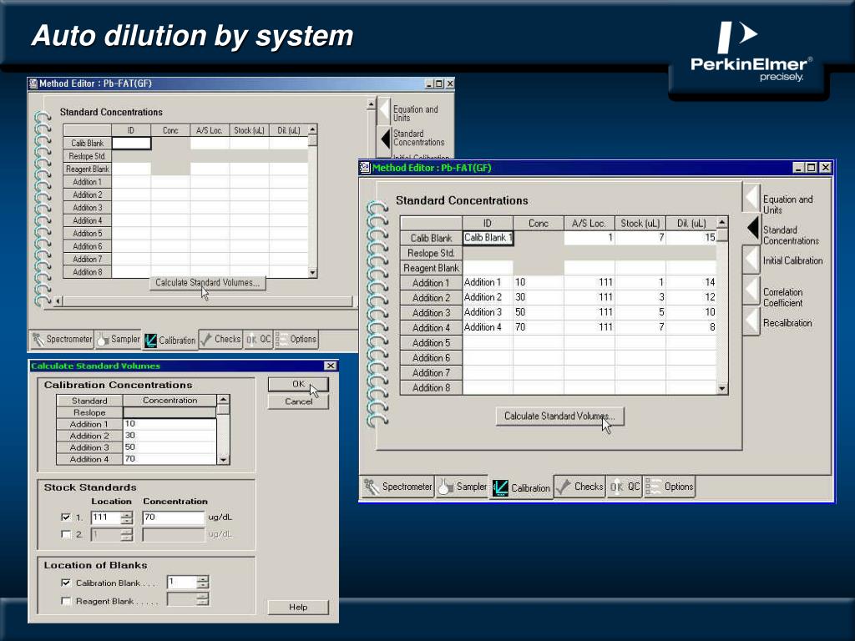Click Spectrometer icon in front Method Editor

pyautogui.click(x=372, y=487)
